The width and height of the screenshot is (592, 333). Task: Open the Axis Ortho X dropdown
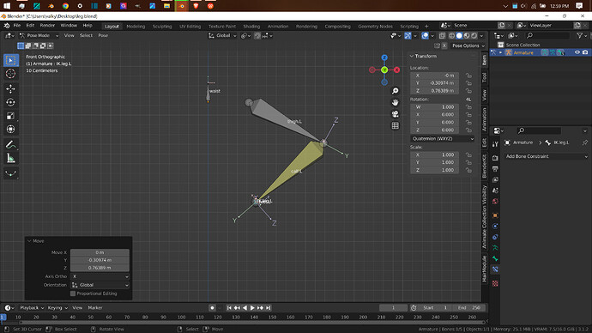(x=100, y=276)
